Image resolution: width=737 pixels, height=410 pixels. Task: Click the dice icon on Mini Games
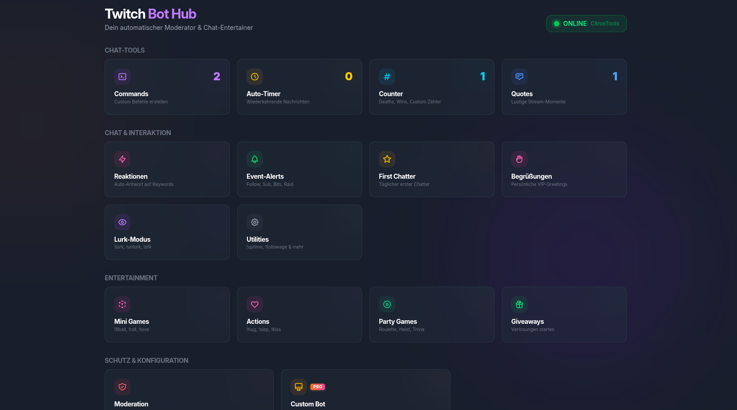(x=122, y=304)
